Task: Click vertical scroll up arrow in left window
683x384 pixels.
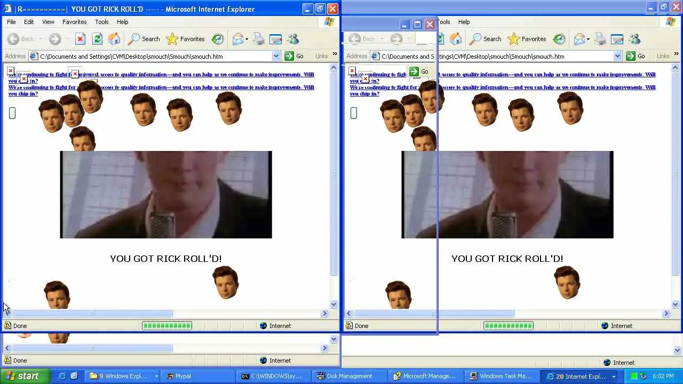Action: tap(334, 68)
